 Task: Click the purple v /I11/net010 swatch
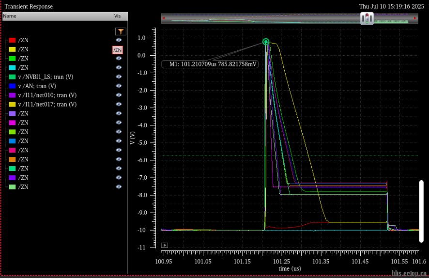coord(12,95)
